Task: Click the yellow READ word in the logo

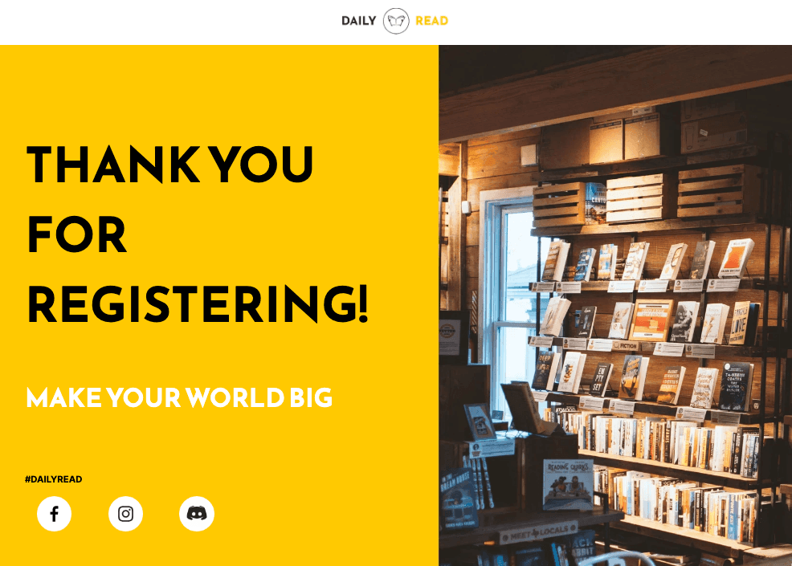Action: point(432,21)
